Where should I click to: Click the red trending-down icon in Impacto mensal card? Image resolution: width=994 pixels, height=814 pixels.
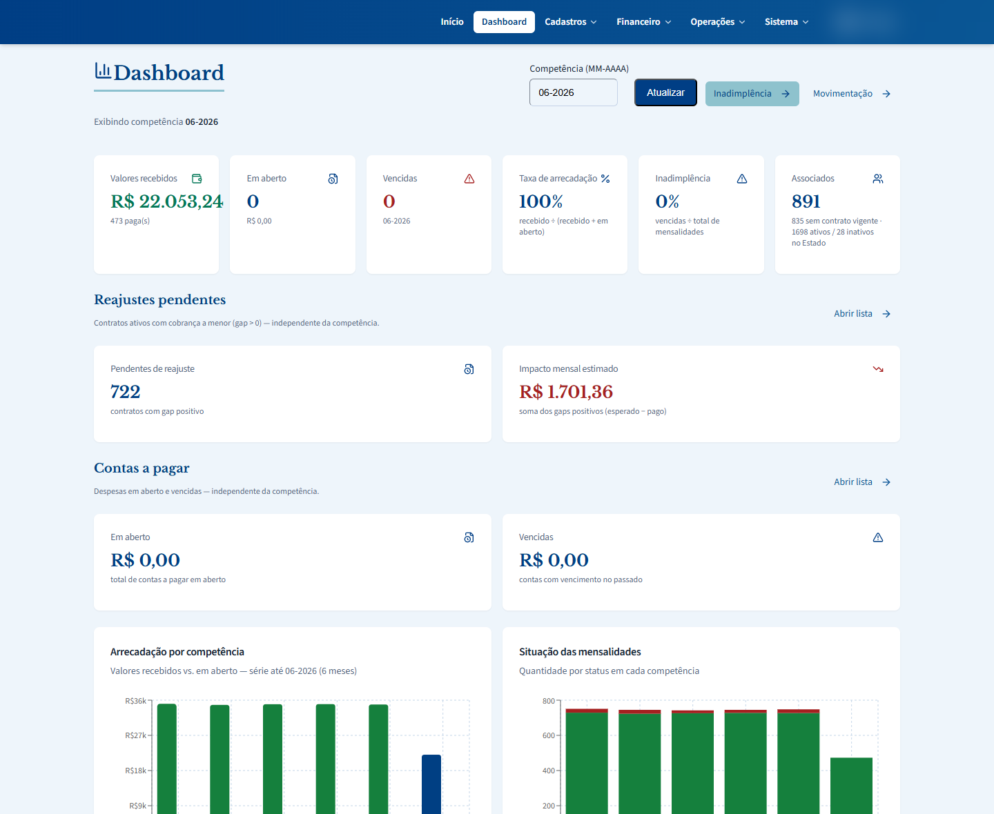[x=878, y=369]
